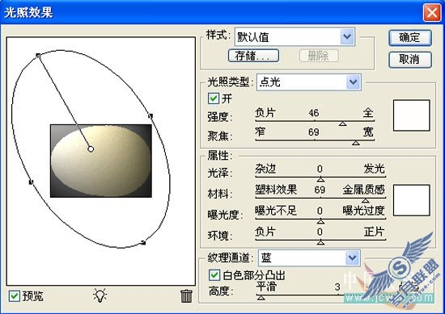Open the ambient color swatch beside 材料

tap(412, 200)
